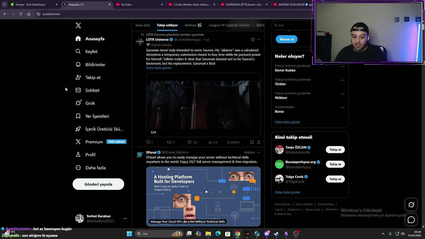
Task: Open SPanel profile avatar
Action: (140, 154)
